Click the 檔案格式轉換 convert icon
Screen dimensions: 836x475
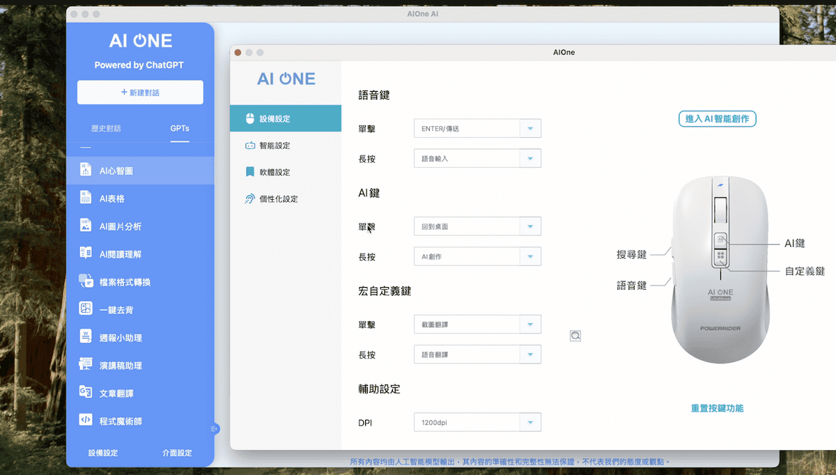click(85, 281)
